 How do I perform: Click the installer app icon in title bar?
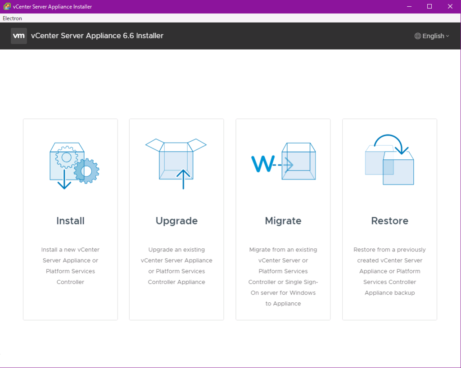7,6
